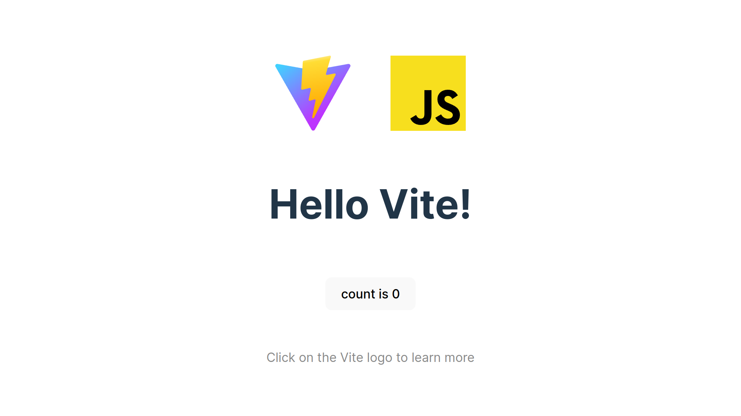
Task: Click the Hello Vite! heading
Action: 370,204
